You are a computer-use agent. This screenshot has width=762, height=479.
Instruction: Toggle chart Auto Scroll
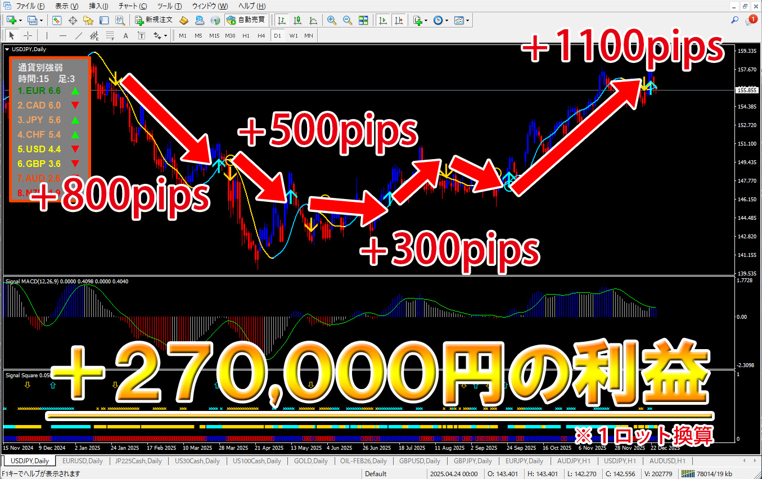point(383,20)
